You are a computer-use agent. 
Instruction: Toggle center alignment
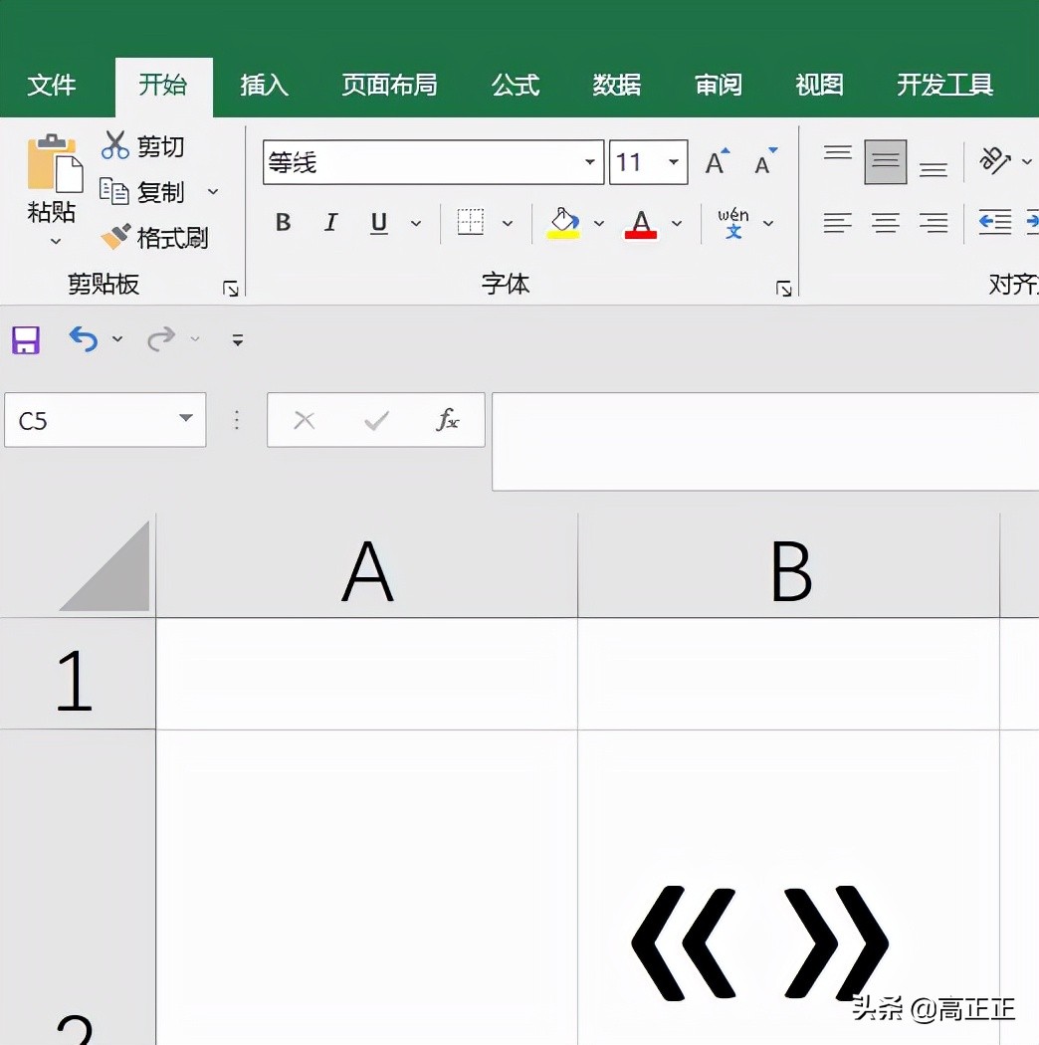point(885,223)
